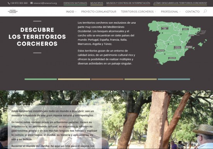Expand the Territorios Corcheros submenu arrow
213x149 pixels.
point(156,12)
